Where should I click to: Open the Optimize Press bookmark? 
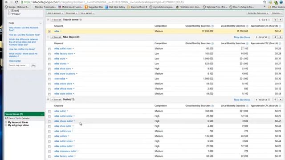(x=215, y=7)
